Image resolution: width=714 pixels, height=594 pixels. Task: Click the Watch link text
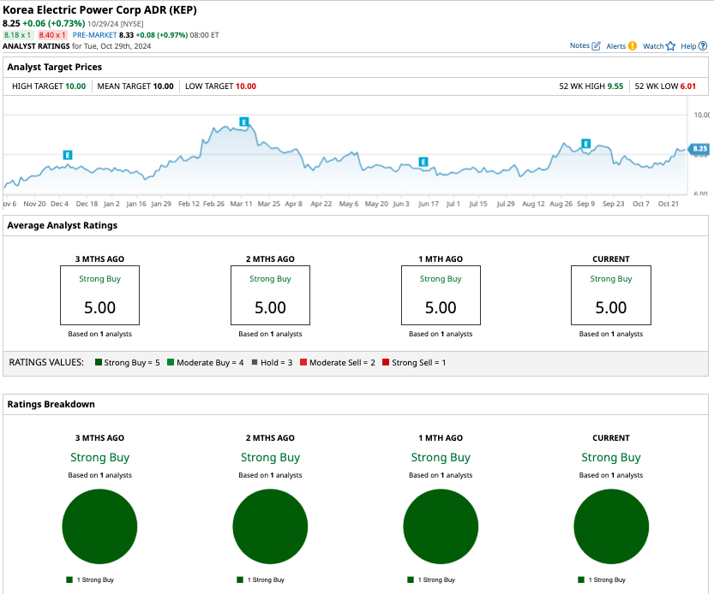[653, 46]
